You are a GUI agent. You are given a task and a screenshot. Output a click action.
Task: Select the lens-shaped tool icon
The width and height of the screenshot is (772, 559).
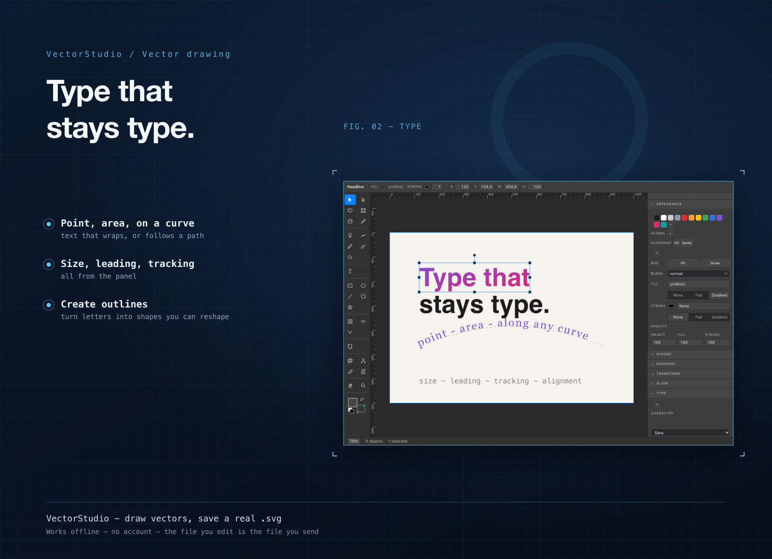click(363, 321)
